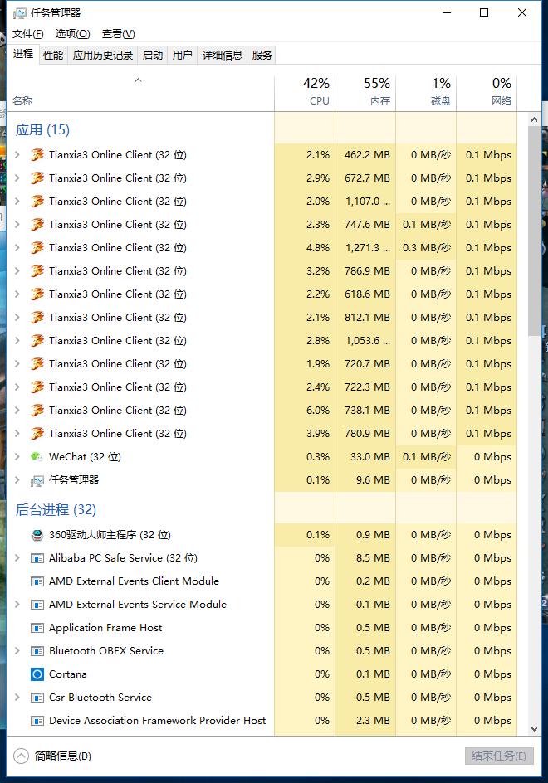Click the 360驱动大师主程序 icon

(x=37, y=535)
